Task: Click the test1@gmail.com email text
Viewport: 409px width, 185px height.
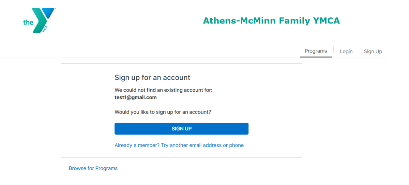Action: pos(136,97)
